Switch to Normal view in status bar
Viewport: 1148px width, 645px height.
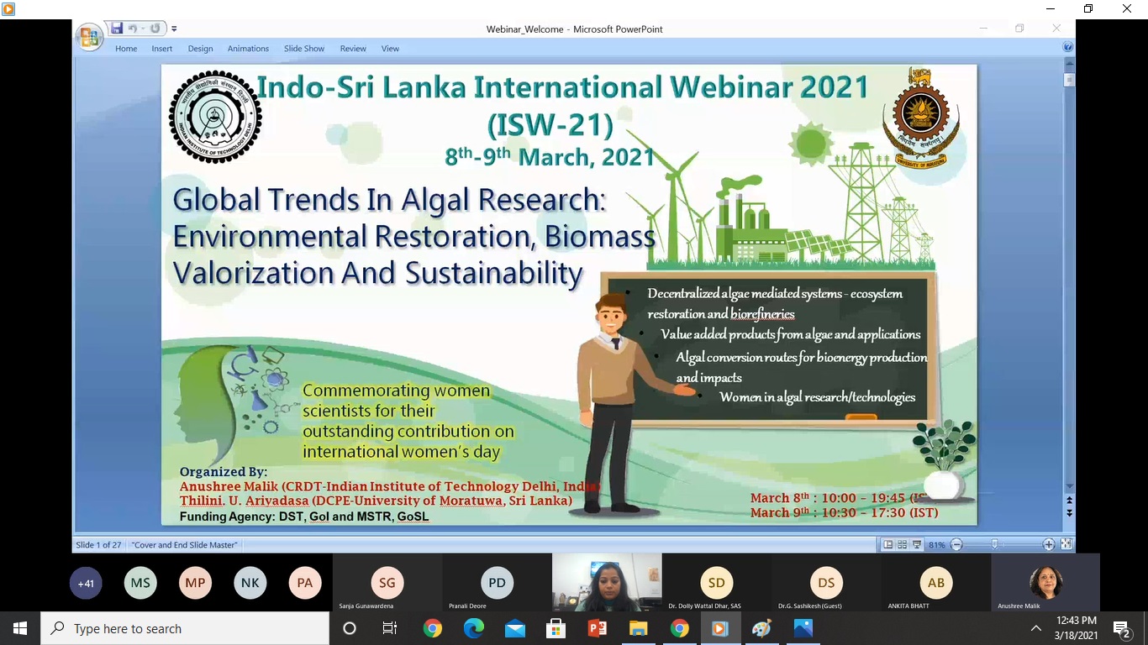pyautogui.click(x=887, y=545)
